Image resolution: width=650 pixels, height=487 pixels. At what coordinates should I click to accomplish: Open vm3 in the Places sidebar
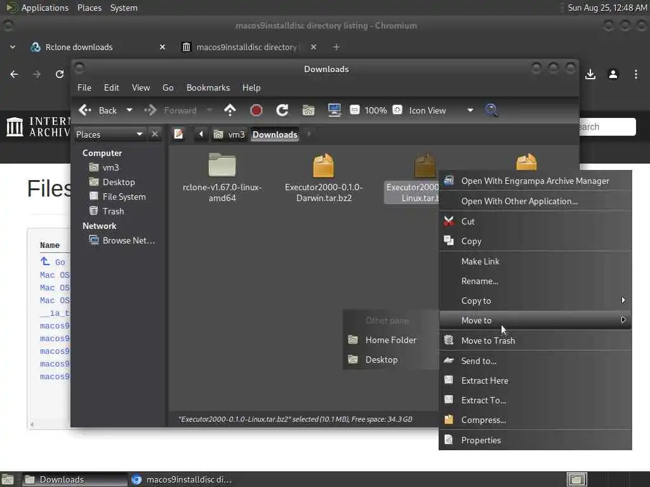pos(110,167)
